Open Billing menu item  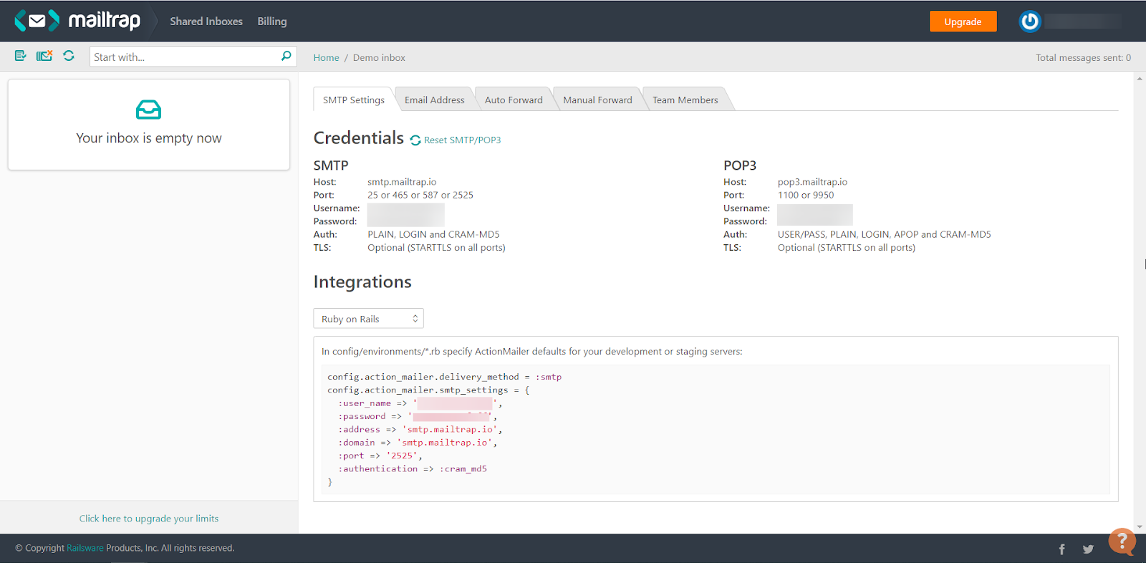coord(272,21)
